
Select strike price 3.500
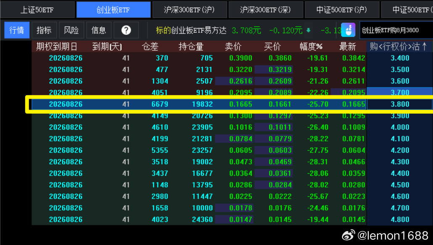point(400,70)
